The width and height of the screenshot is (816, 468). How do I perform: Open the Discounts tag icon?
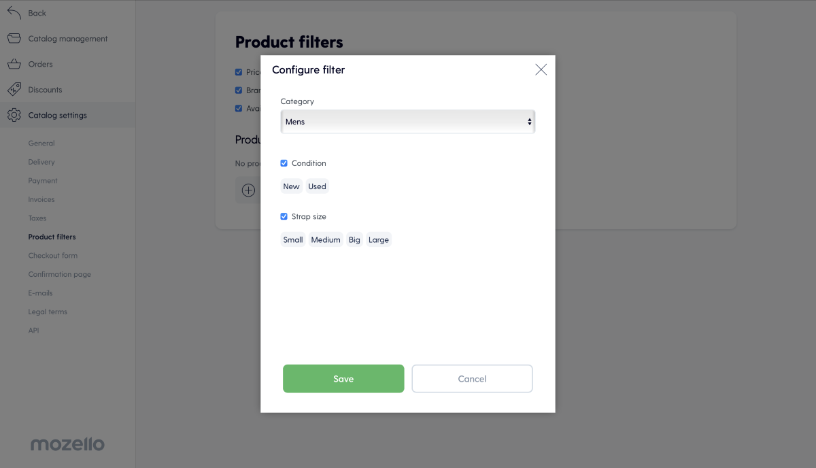point(14,90)
